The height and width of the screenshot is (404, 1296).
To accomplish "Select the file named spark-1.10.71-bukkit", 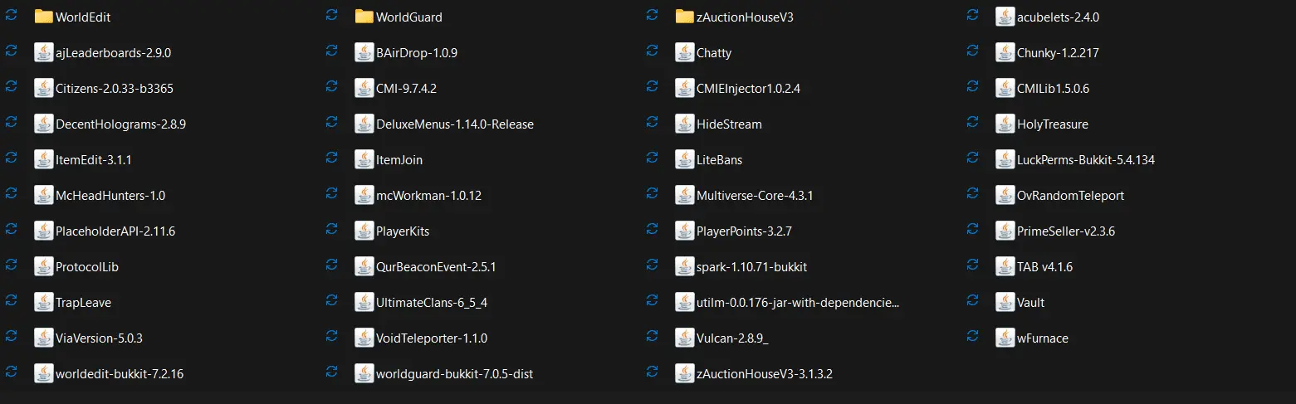I will pyautogui.click(x=752, y=267).
